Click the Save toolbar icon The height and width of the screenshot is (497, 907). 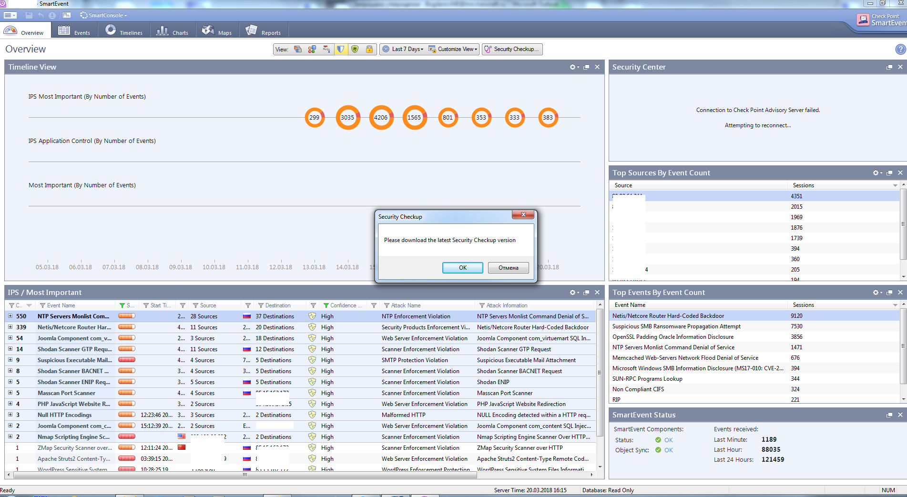click(29, 15)
